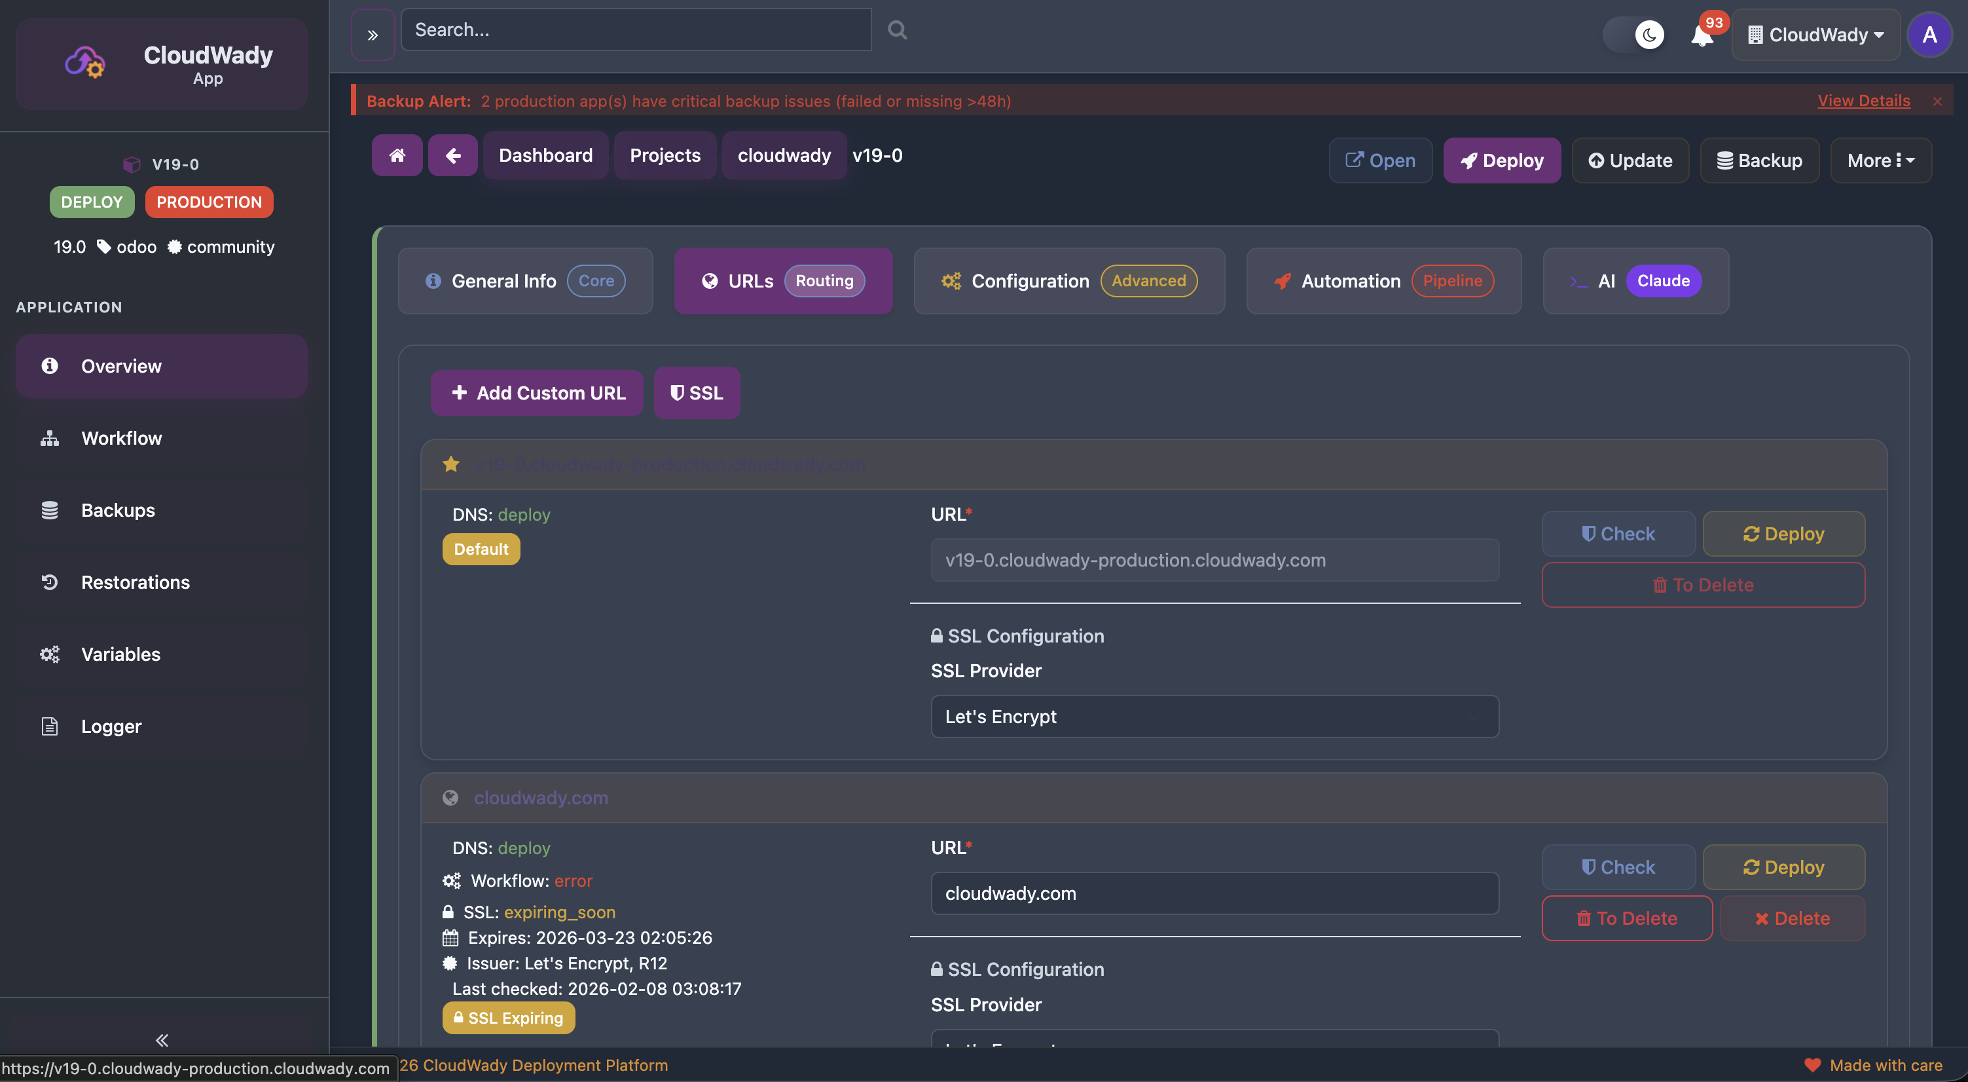Open the CloudWady workspace dropdown
Viewport: 1968px width, 1082px height.
point(1816,34)
